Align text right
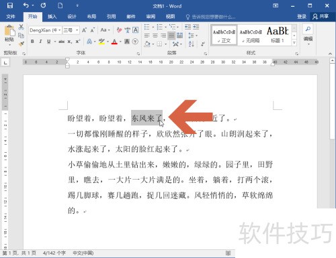This screenshot has width=336, height=258. pyautogui.click(x=163, y=36)
